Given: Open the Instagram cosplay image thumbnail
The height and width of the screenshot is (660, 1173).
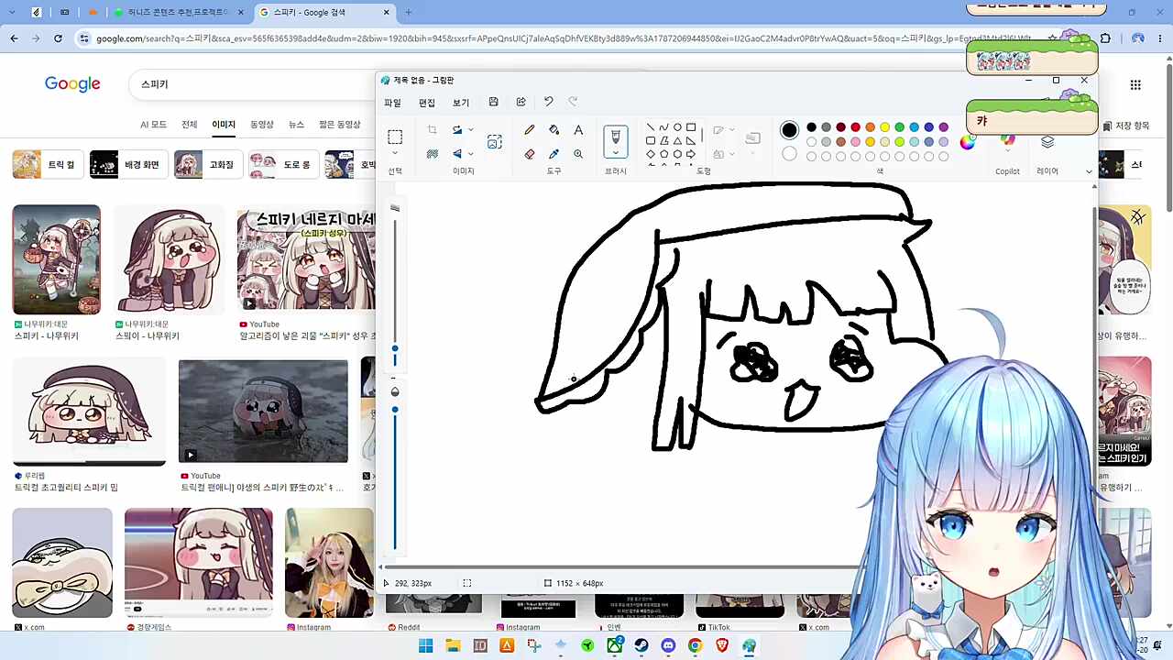Looking at the screenshot, I should (x=329, y=563).
